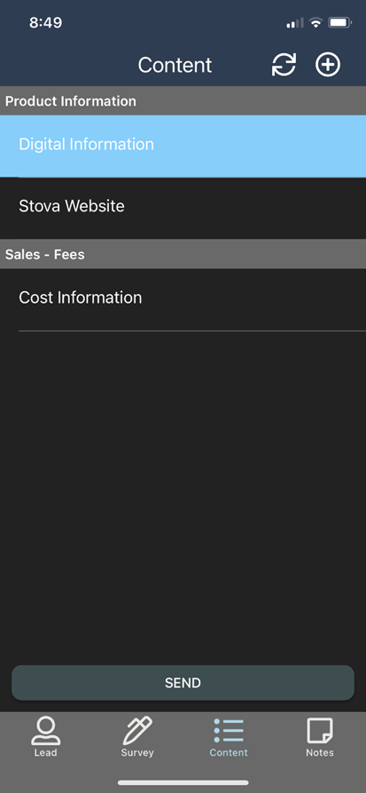Tap the Wi-Fi status icon
This screenshot has width=366, height=793.
(x=316, y=22)
